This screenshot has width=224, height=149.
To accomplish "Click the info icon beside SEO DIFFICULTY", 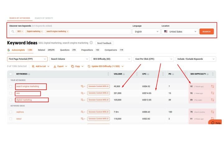I will [x=208, y=74].
